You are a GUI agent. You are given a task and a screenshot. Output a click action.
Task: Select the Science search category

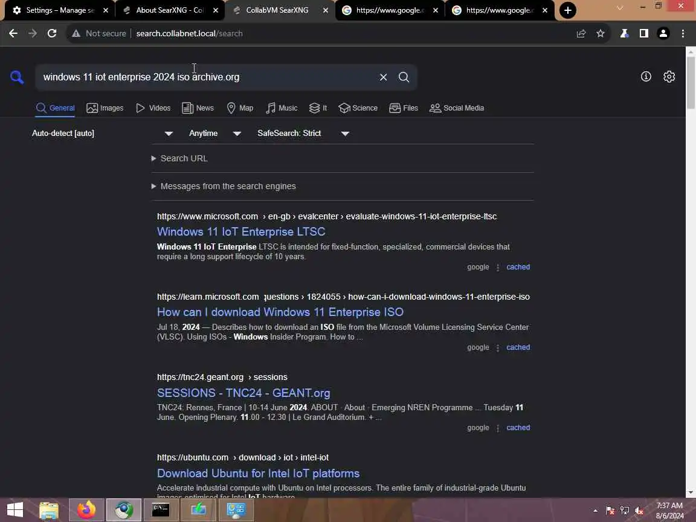[358, 108]
